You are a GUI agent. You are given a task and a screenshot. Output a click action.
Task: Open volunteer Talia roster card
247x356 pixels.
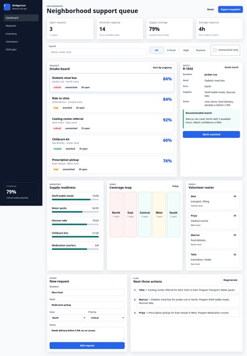click(214, 259)
